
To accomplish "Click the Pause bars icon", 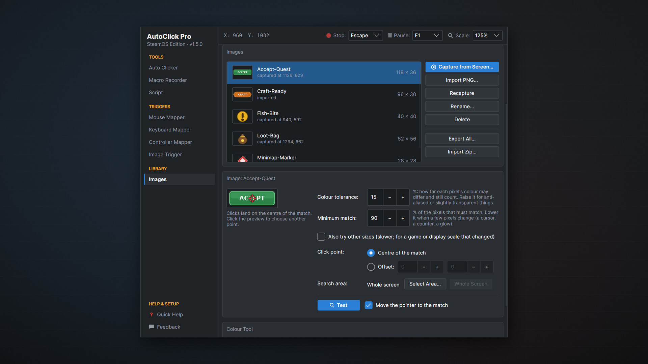I will pos(390,35).
